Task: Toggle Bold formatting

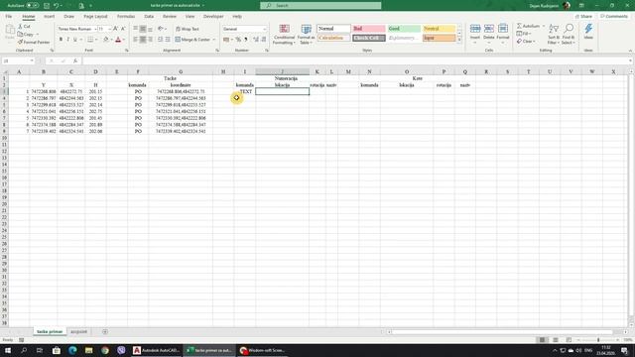Action: [61, 40]
